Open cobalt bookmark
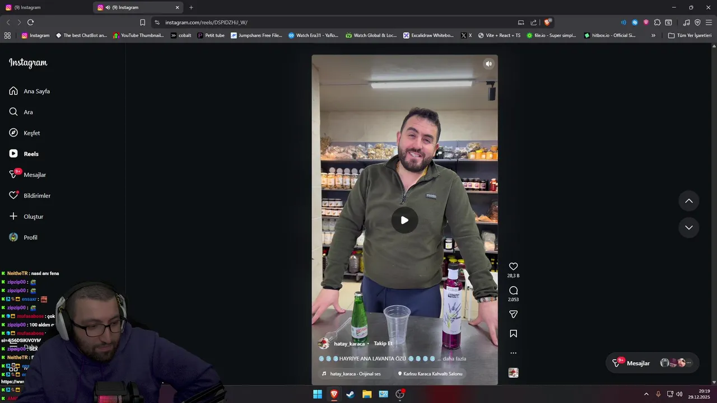This screenshot has width=717, height=403. click(x=181, y=35)
